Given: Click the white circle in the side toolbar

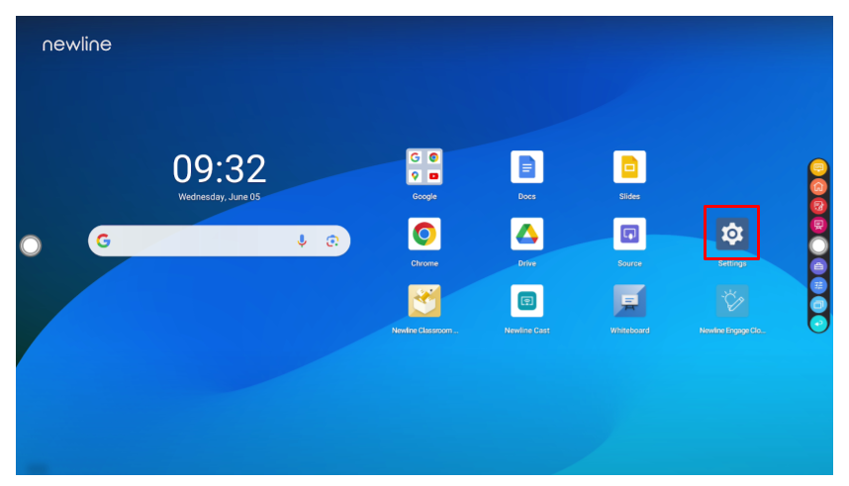Looking at the screenshot, I should pos(818,246).
